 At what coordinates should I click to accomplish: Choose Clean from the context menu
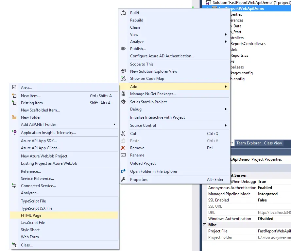pyautogui.click(x=135, y=27)
